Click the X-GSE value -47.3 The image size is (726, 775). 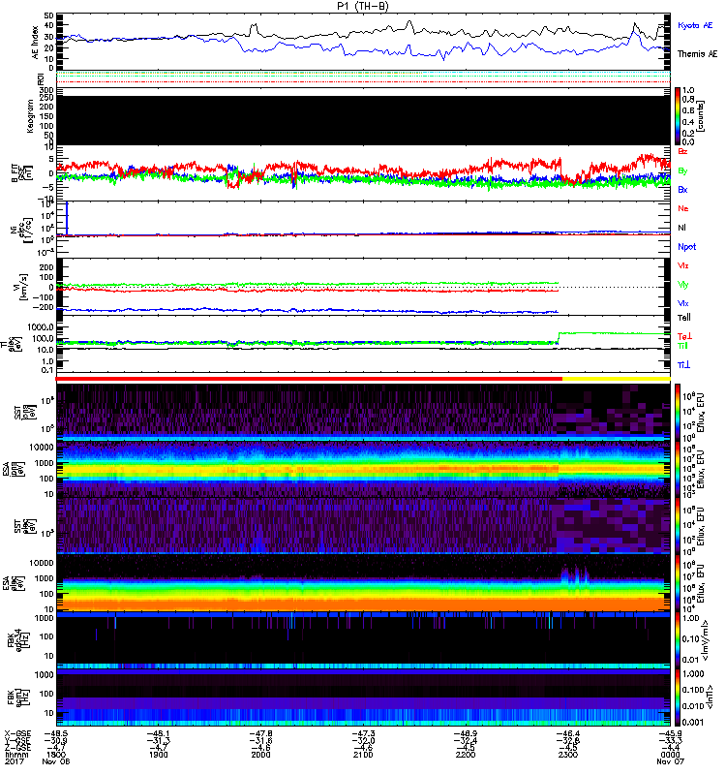click(363, 733)
